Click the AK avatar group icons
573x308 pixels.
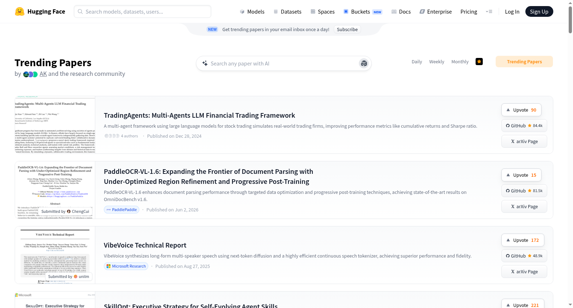pos(30,74)
